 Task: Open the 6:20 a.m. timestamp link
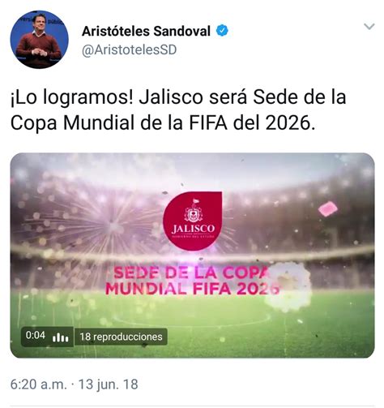pyautogui.click(x=38, y=384)
